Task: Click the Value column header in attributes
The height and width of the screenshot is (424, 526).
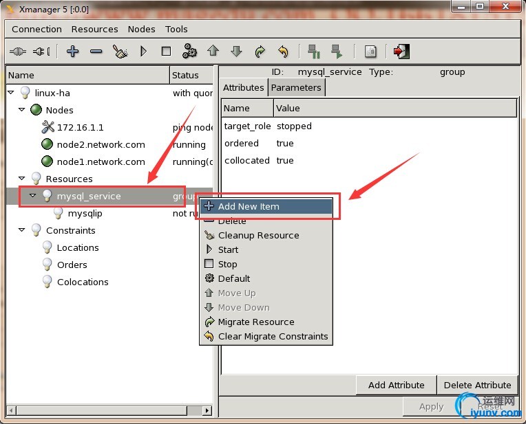Action: click(395, 108)
